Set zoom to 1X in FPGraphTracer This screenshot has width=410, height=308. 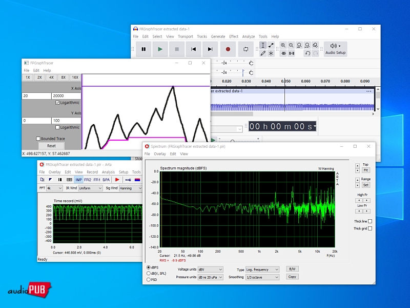pyautogui.click(x=28, y=78)
